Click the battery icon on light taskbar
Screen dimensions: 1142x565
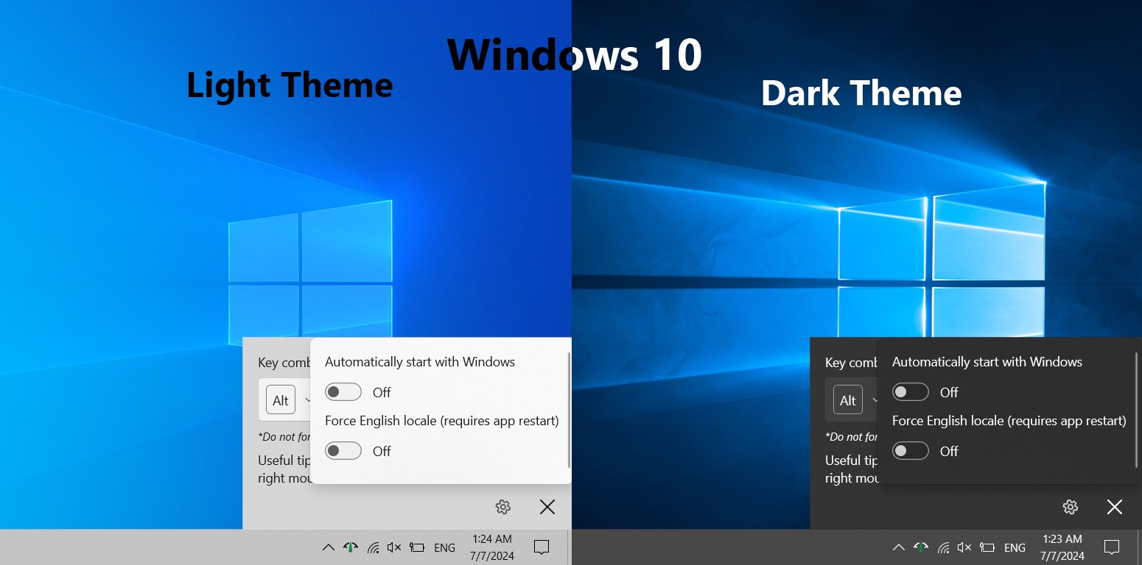coord(417,547)
